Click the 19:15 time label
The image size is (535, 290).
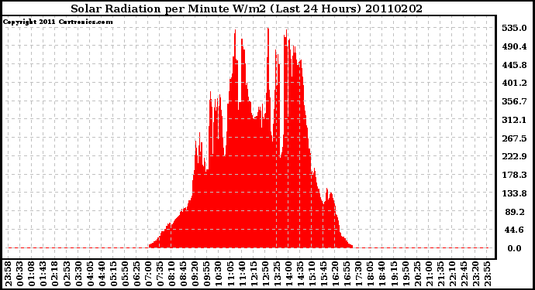tap(393, 275)
